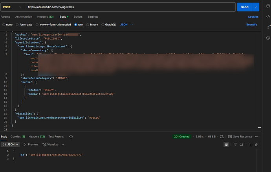Open the request Body tab
Screen dimensions: 271x172
click(x=64, y=17)
